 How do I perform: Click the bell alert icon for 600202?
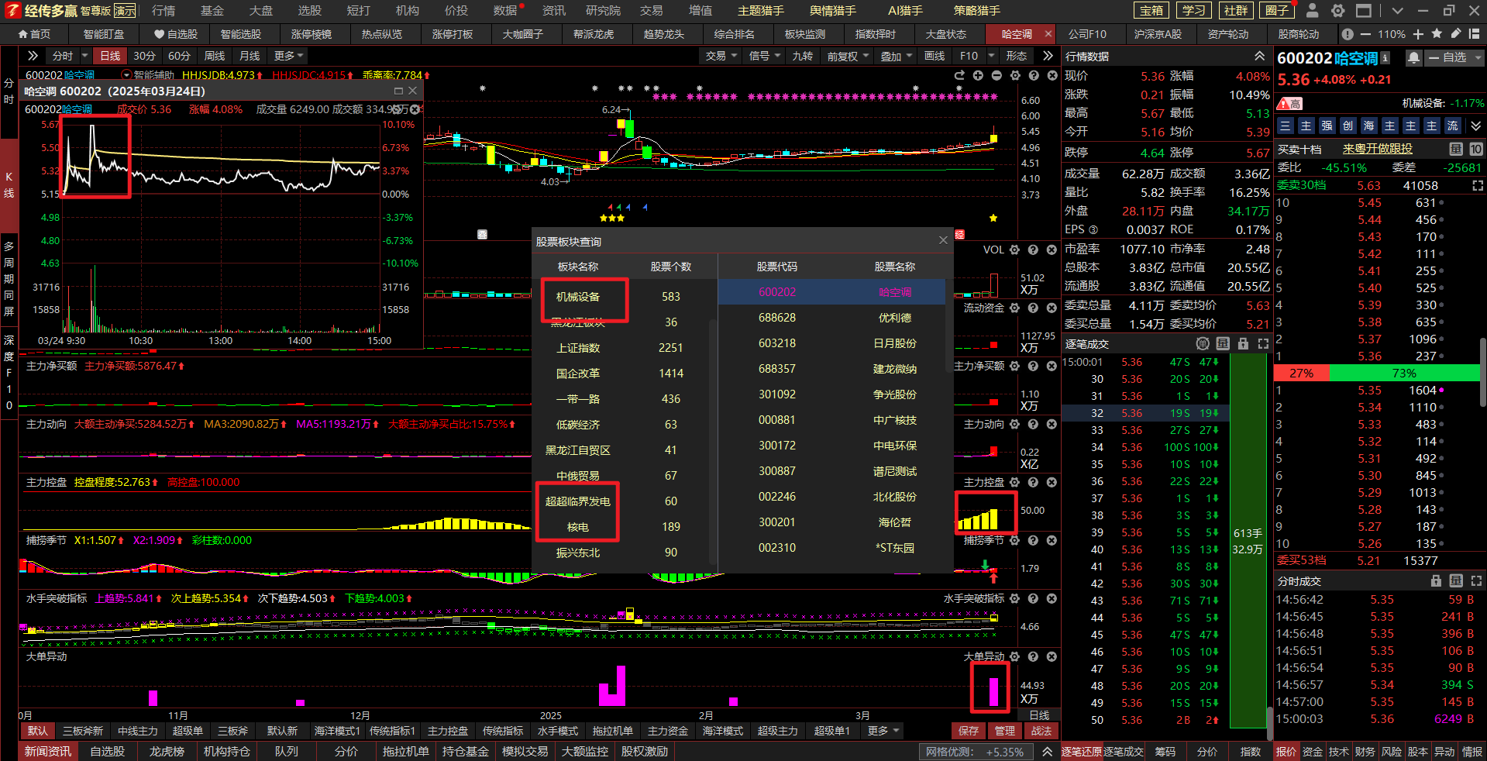1414,58
